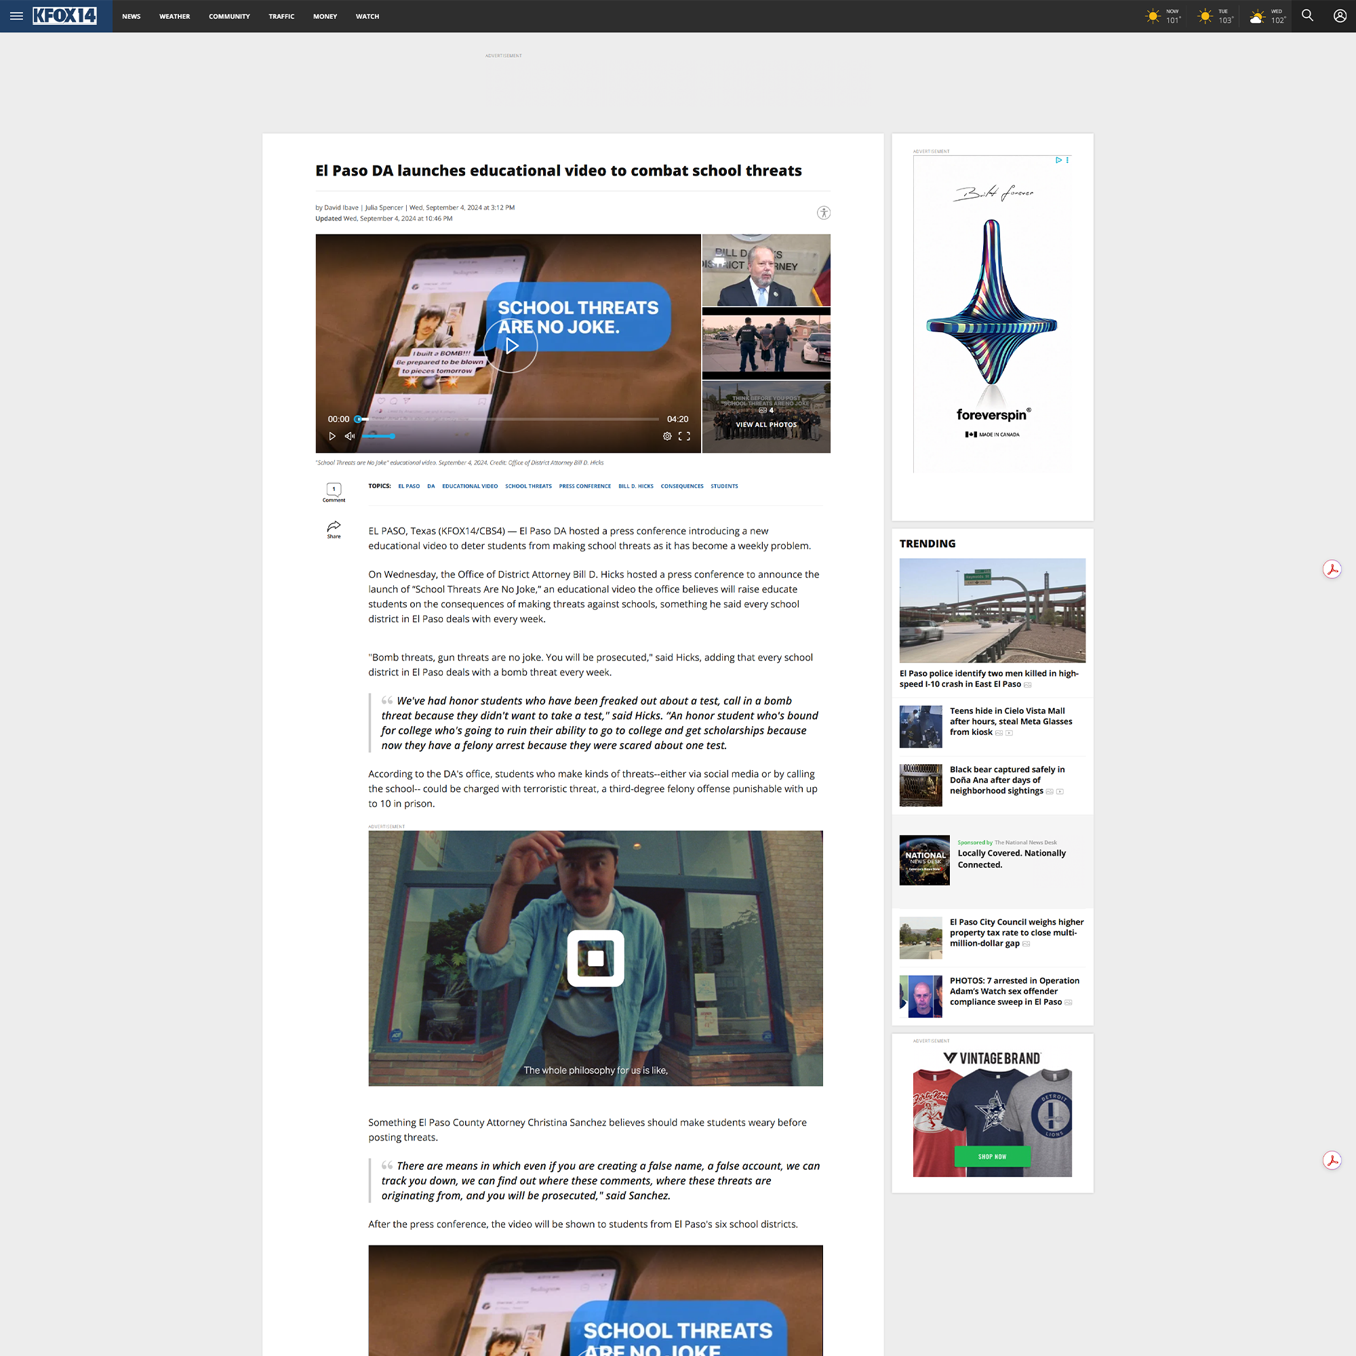This screenshot has height=1356, width=1356.
Task: Adjust the video volume slider
Action: 378,436
